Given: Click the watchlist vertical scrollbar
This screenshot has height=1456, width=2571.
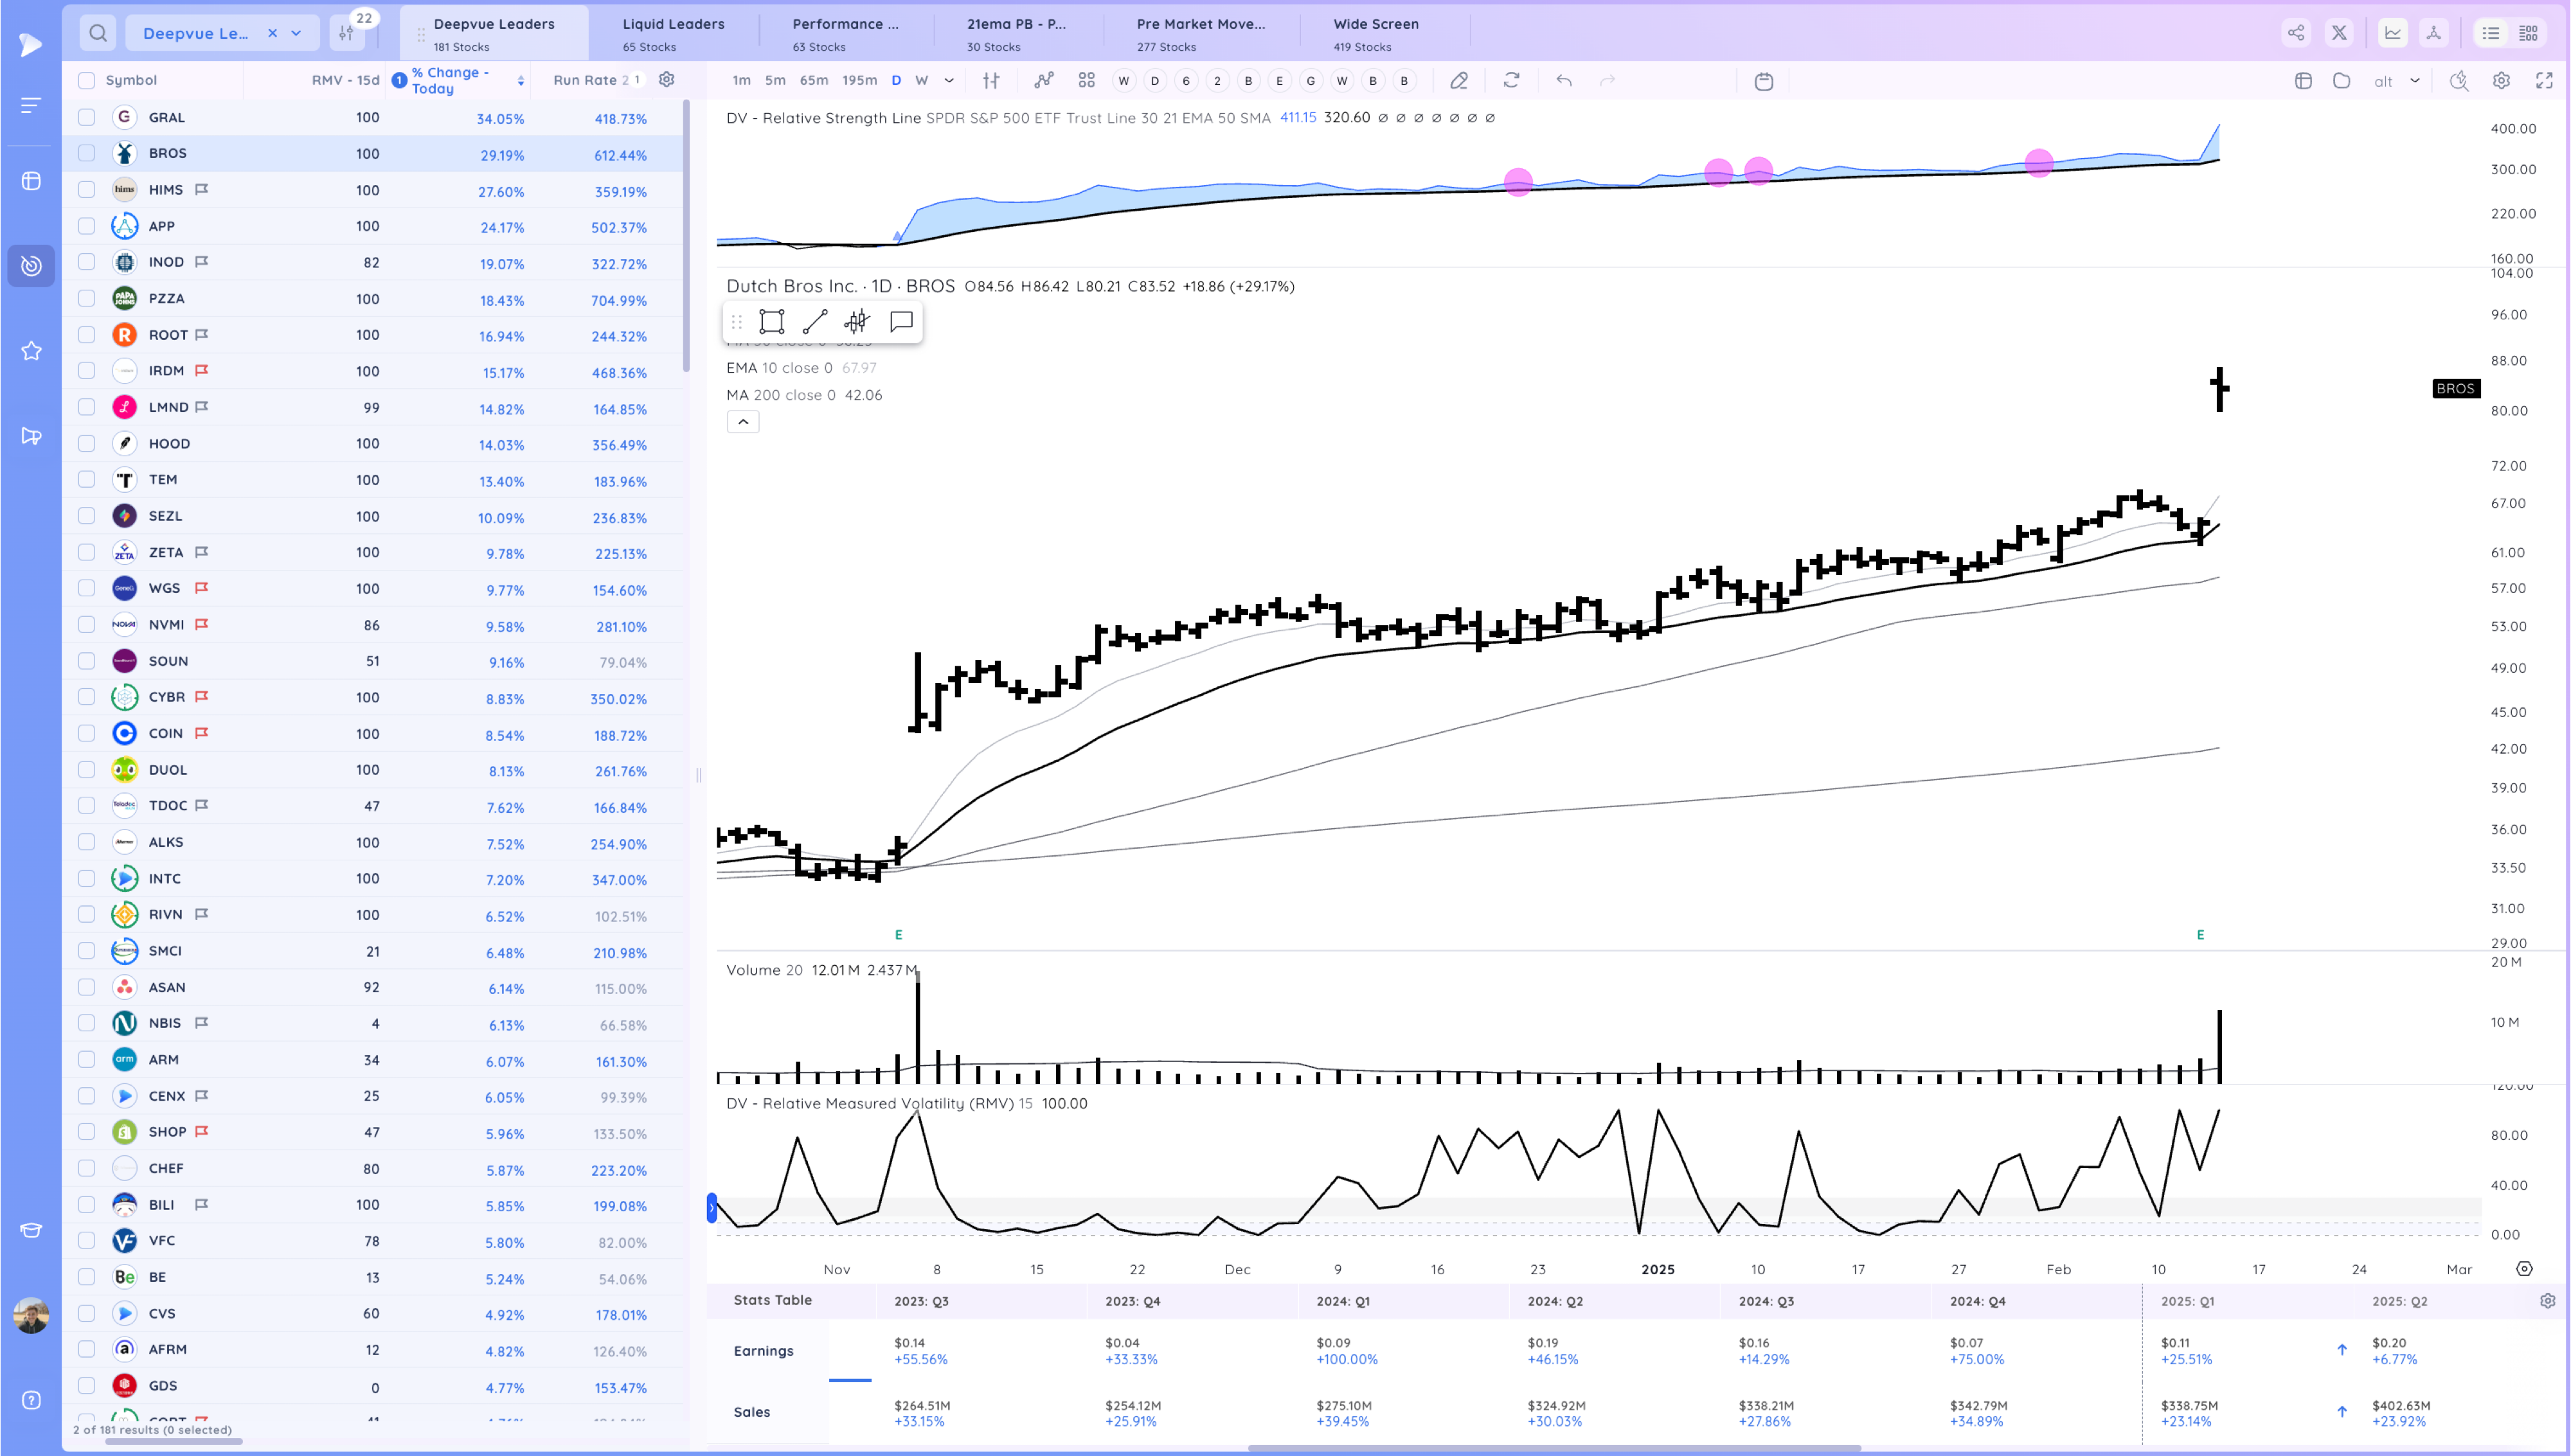Looking at the screenshot, I should 686,235.
